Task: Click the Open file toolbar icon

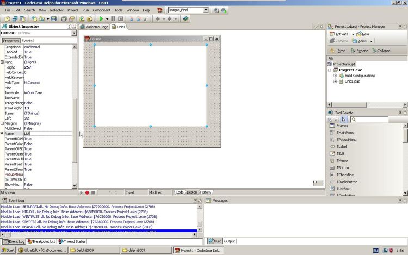Action: [42, 18]
